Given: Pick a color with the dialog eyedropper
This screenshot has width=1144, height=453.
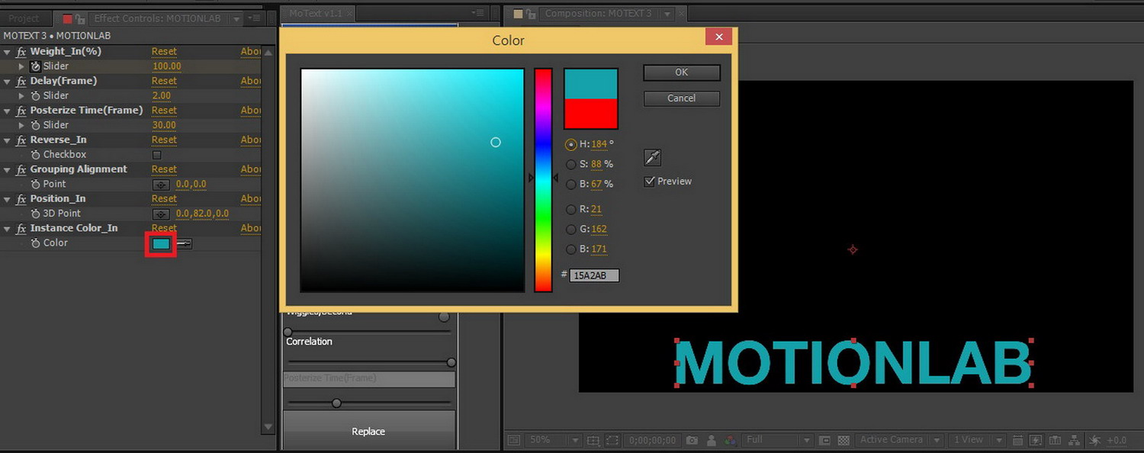Looking at the screenshot, I should (652, 158).
